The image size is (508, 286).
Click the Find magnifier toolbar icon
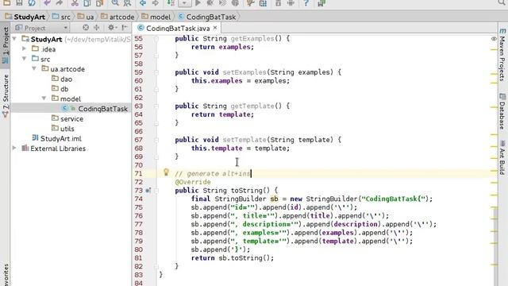click(x=115, y=2)
